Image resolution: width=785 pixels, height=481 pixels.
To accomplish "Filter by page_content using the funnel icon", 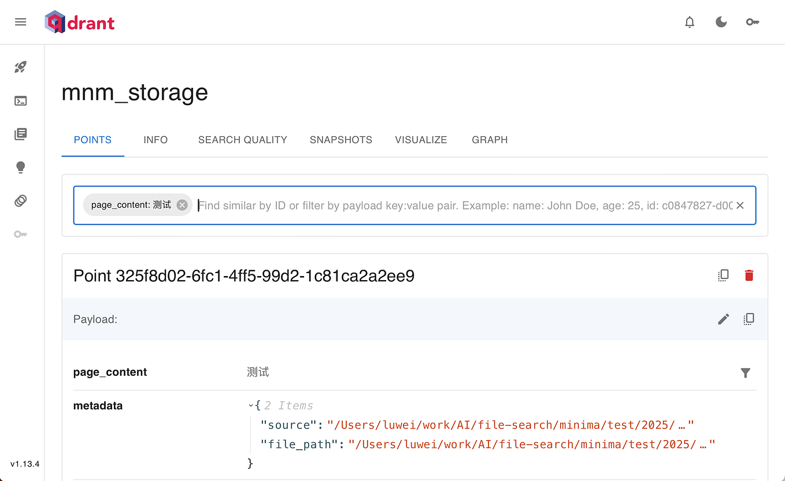I will click(745, 373).
